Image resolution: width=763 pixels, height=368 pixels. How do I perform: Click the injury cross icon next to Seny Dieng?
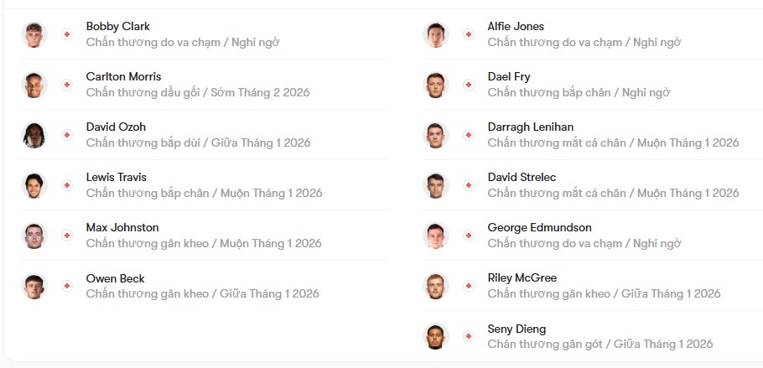pos(469,336)
